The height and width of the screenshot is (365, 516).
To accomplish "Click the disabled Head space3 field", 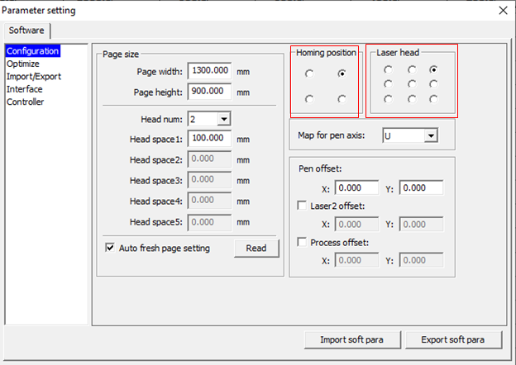I will (209, 179).
